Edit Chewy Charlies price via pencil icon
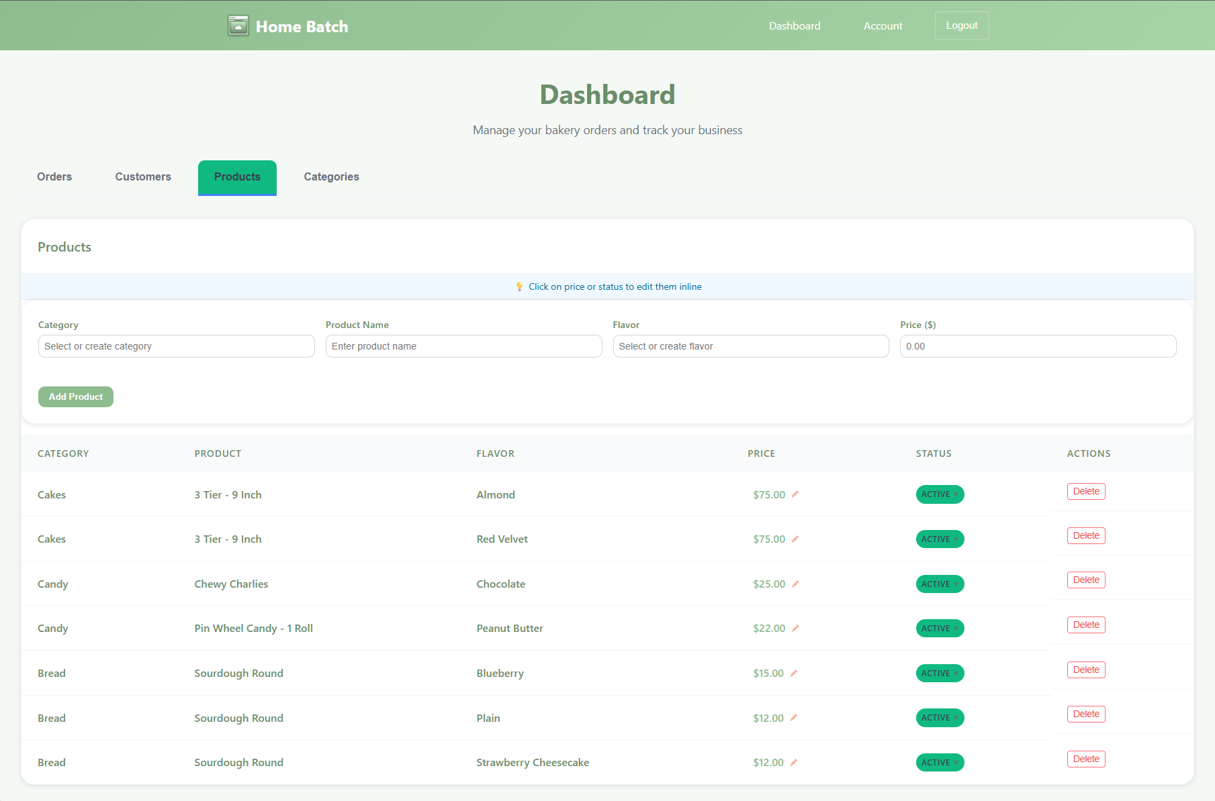 pos(795,584)
